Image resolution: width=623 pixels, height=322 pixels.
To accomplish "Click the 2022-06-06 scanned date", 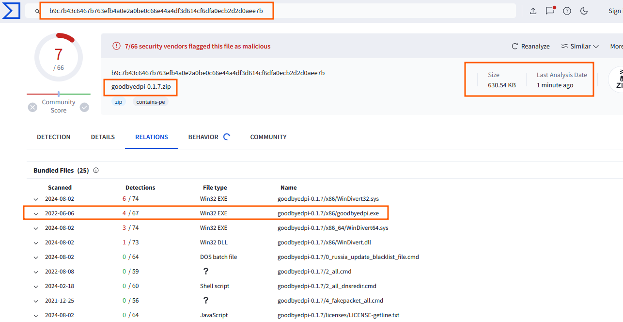I will pyautogui.click(x=60, y=213).
